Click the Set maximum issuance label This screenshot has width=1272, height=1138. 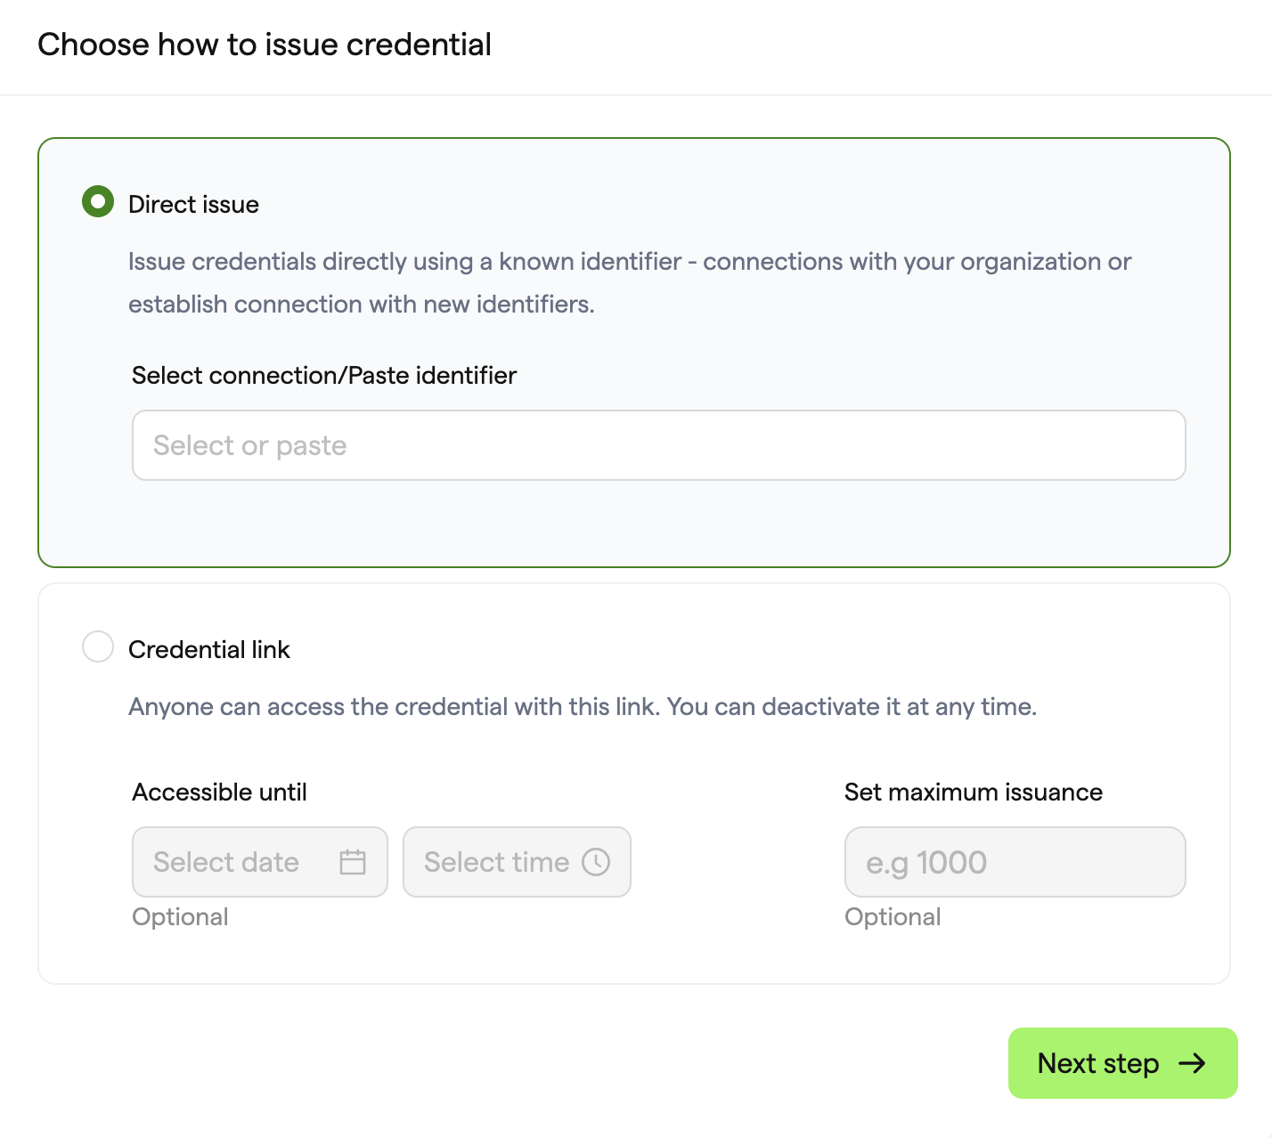coord(974,793)
